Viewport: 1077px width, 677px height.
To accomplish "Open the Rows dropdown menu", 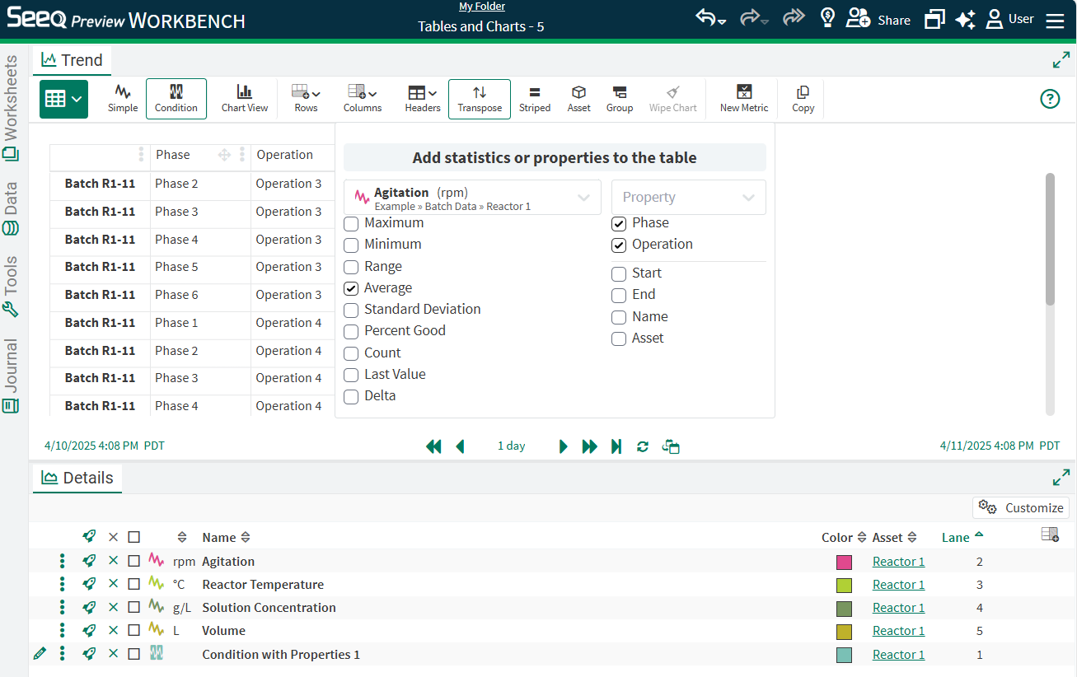I will (306, 98).
